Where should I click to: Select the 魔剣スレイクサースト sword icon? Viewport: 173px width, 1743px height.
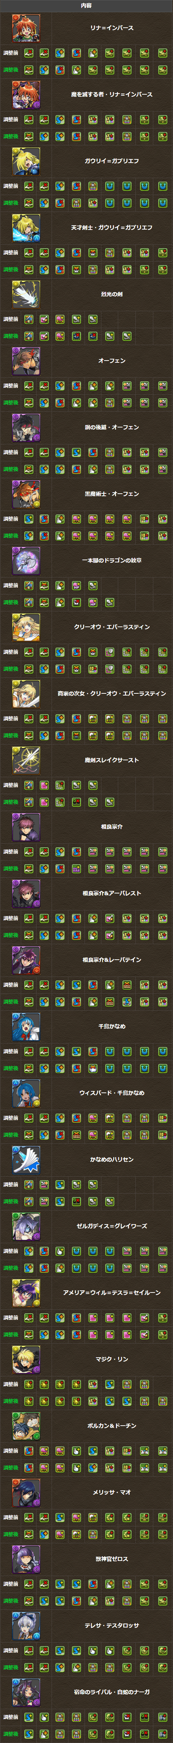coord(25,760)
